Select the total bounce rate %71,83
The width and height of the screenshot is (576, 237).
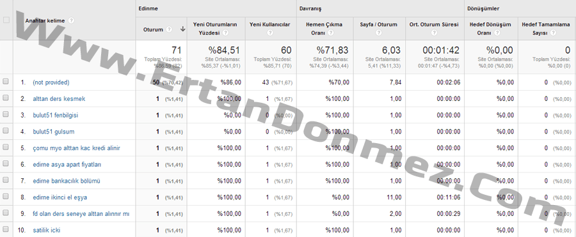(332, 50)
